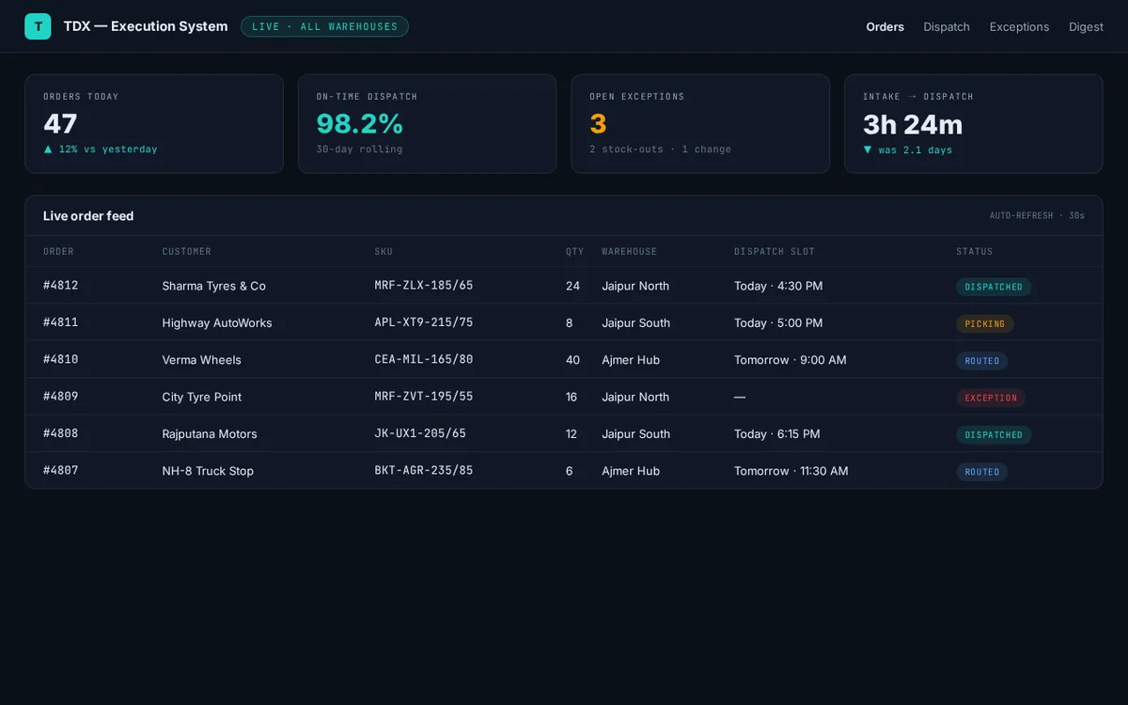1128x705 pixels.
Task: Click the Qty column header
Action: [574, 252]
